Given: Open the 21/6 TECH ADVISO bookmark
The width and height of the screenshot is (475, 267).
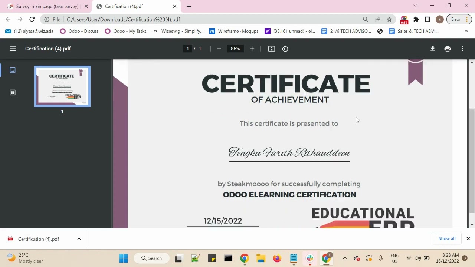Looking at the screenshot, I should click(346, 31).
